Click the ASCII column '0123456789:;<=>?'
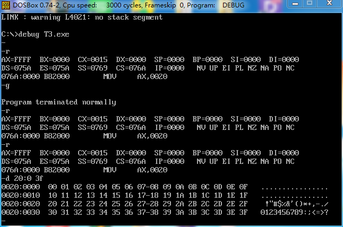The height and width of the screenshot is (227, 343). point(294,212)
